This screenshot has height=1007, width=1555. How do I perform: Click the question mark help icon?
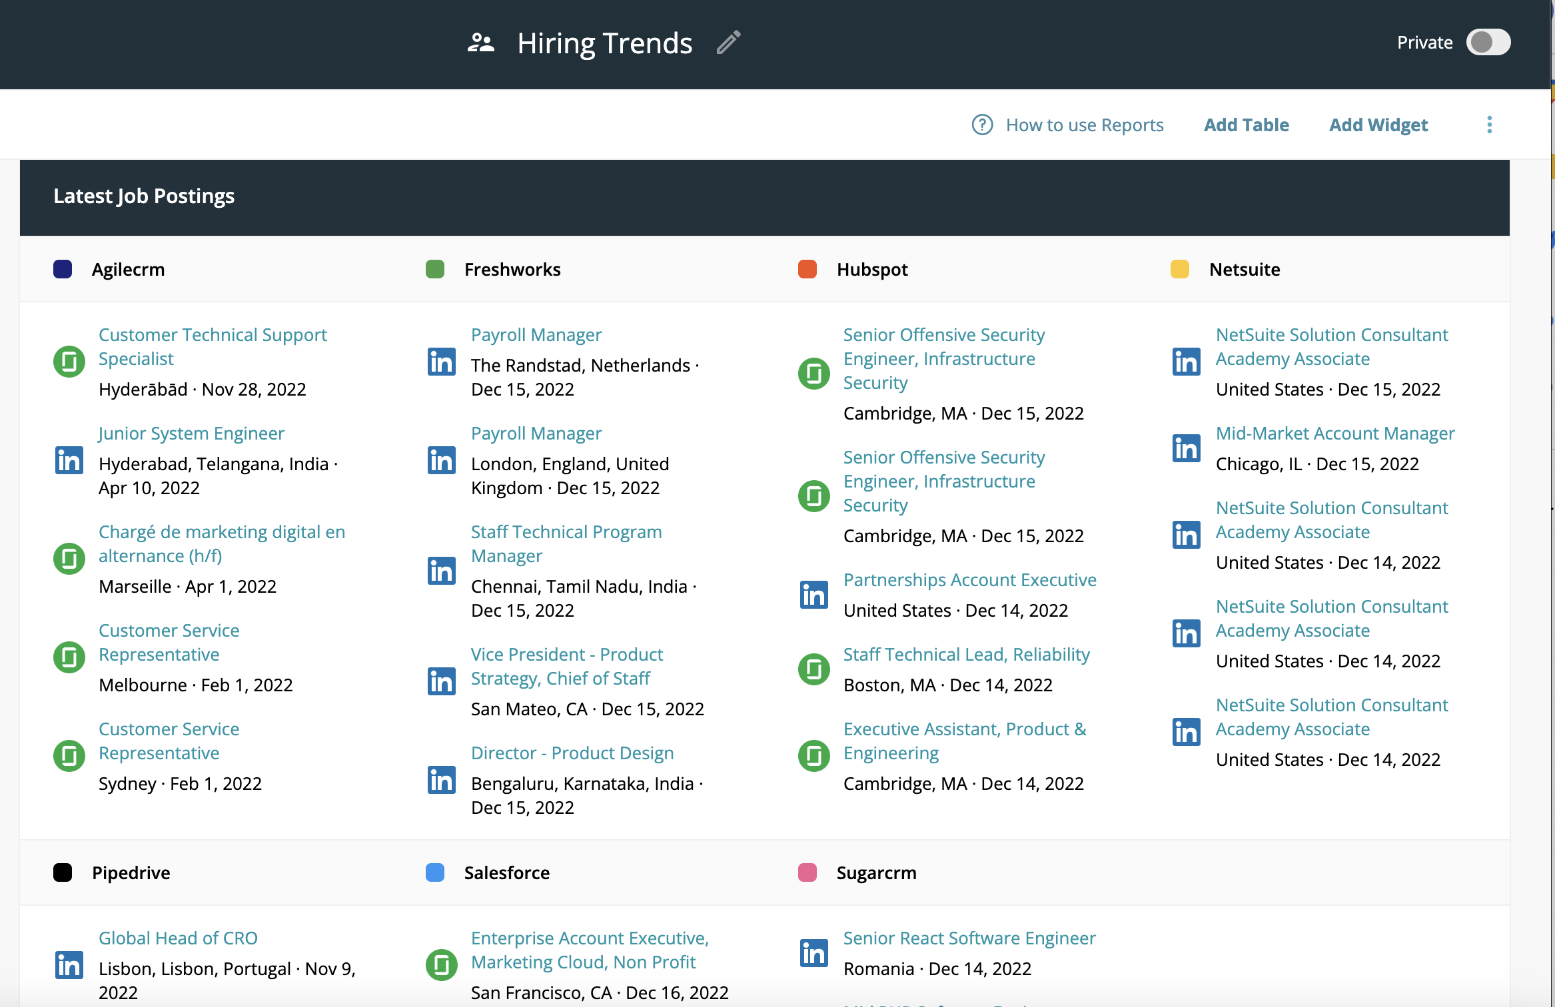pyautogui.click(x=982, y=125)
